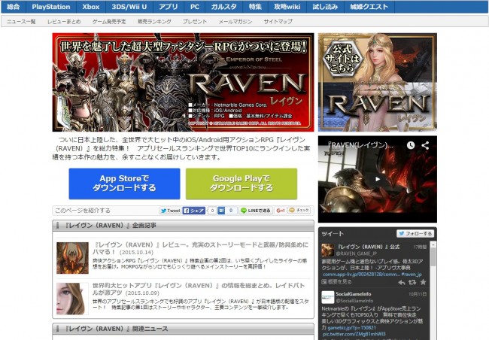Open the 攻略wiki tab
Screen dimensions: 489x340
pyautogui.click(x=287, y=7)
